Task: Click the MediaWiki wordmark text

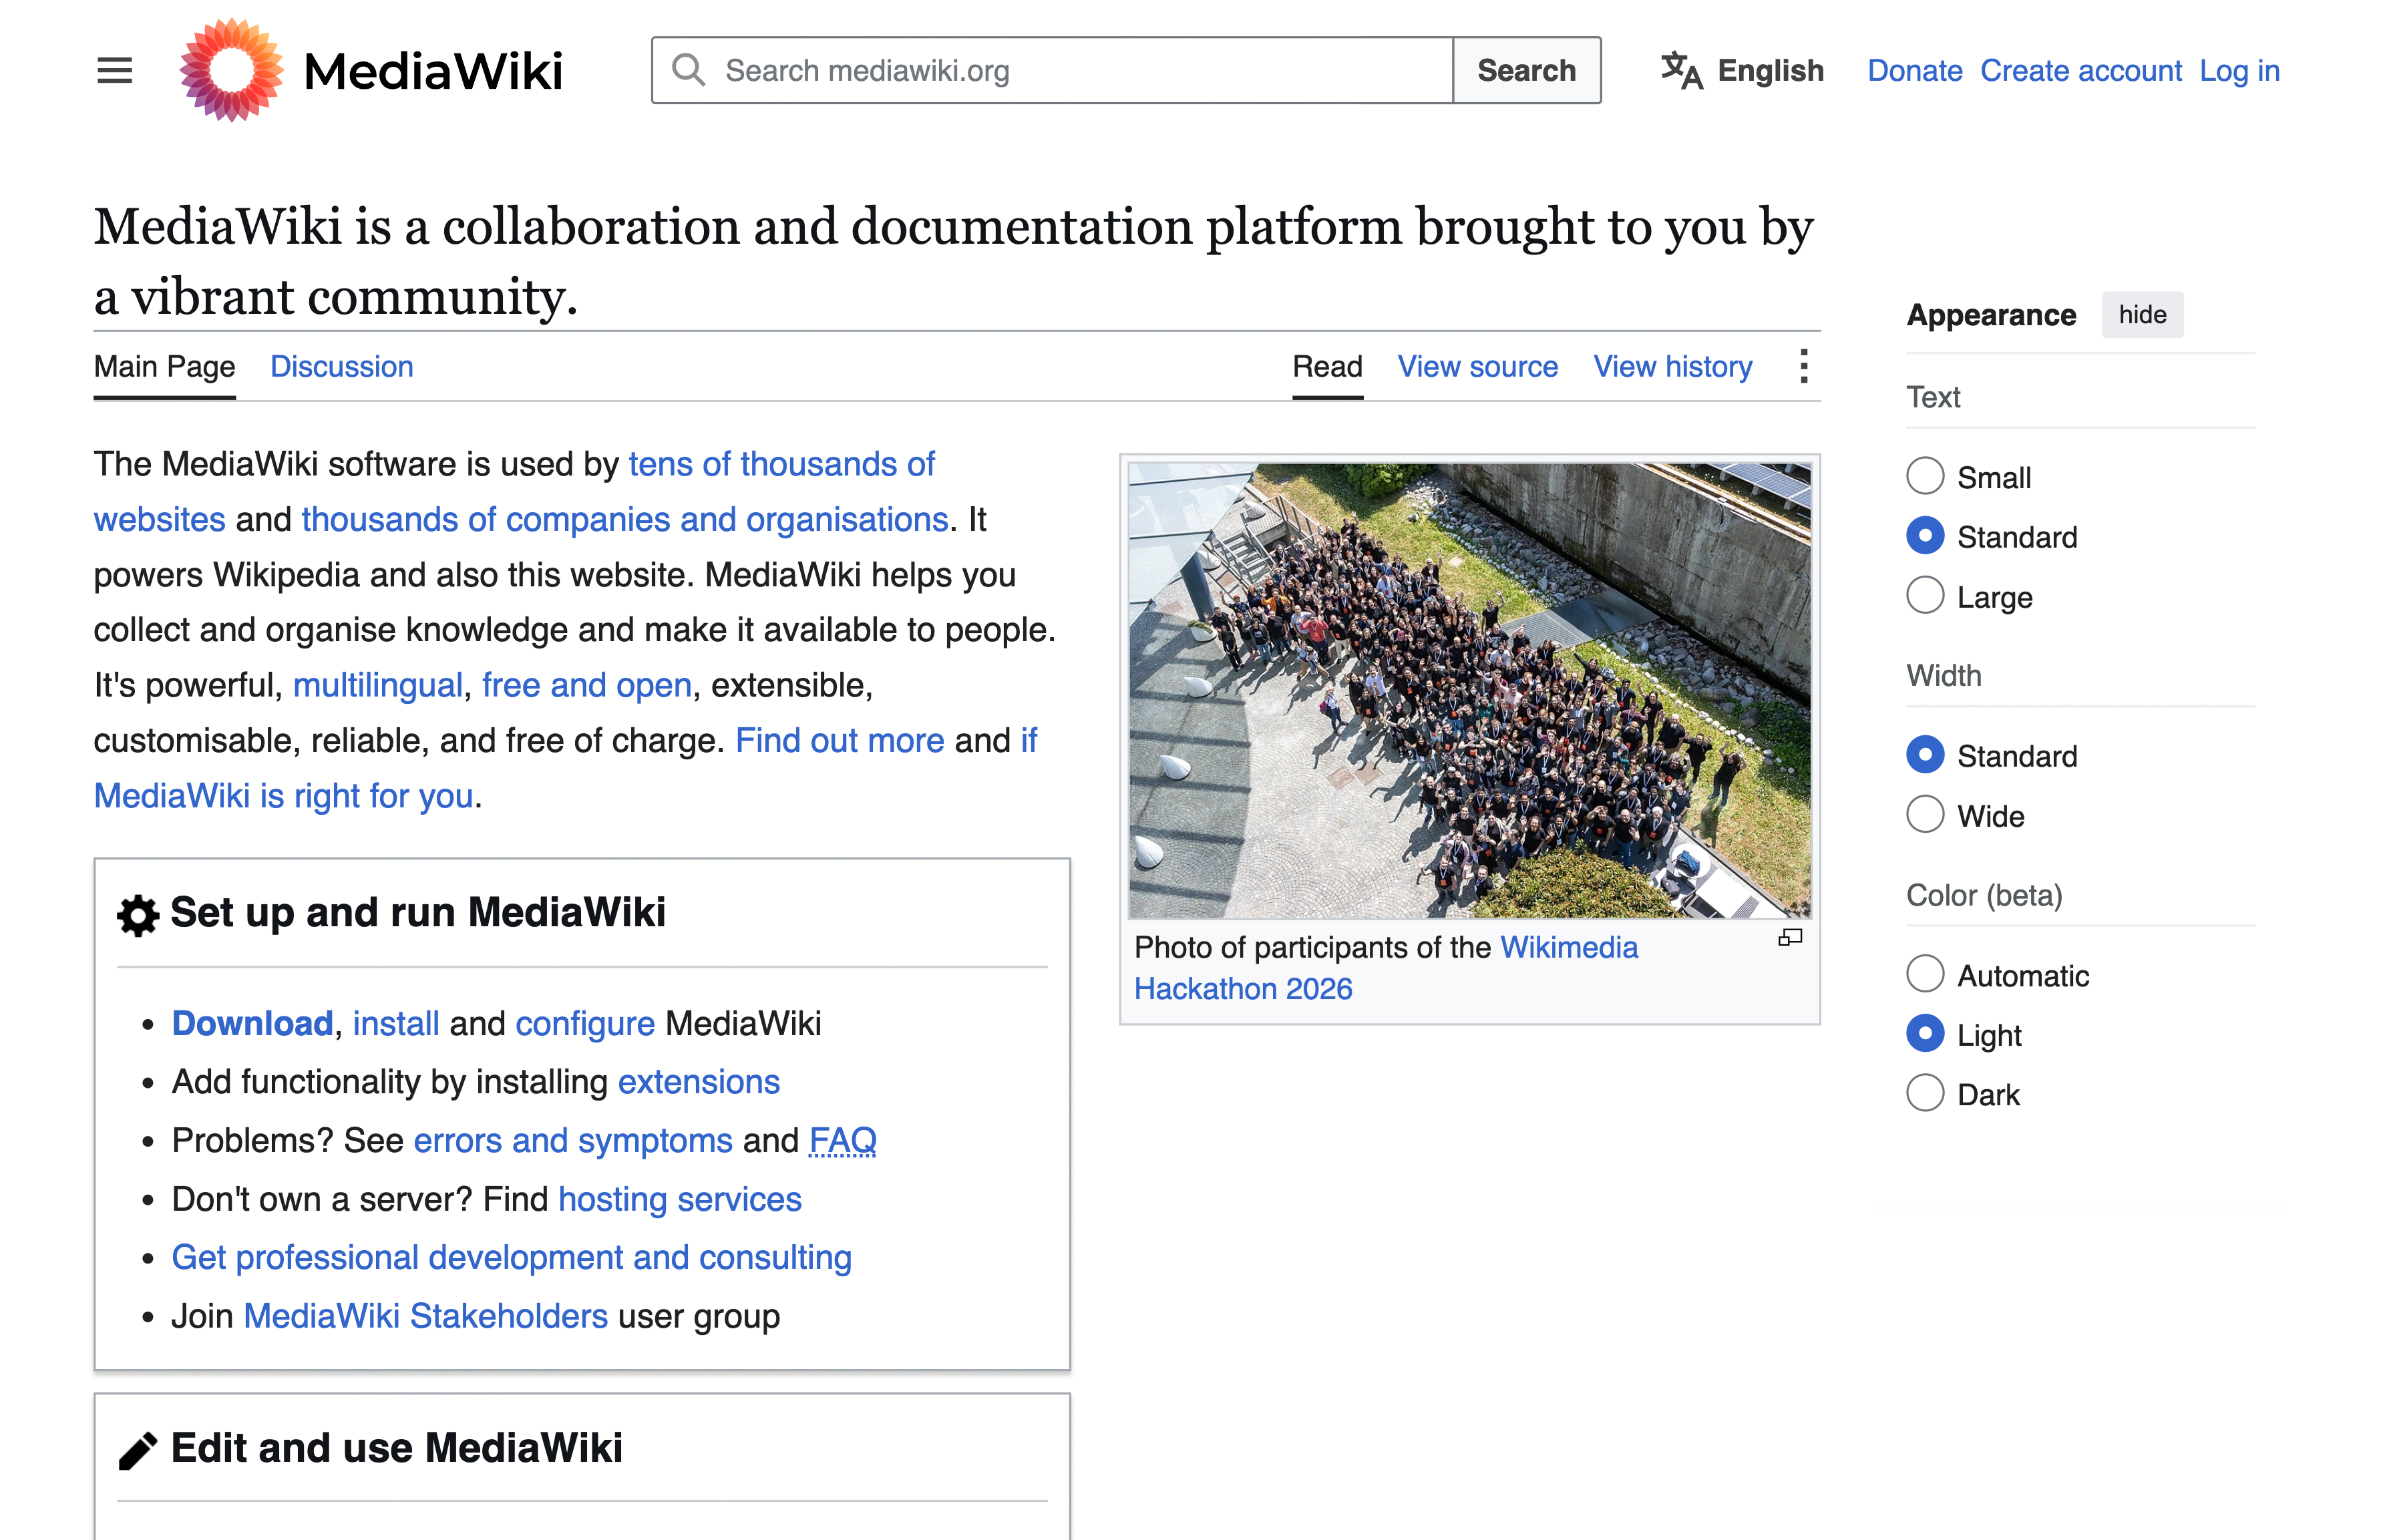Action: coord(433,71)
